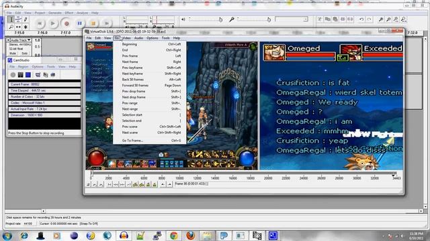Choose Next scene in the Go menu
Screen dimensions: 430x241
click(150, 133)
